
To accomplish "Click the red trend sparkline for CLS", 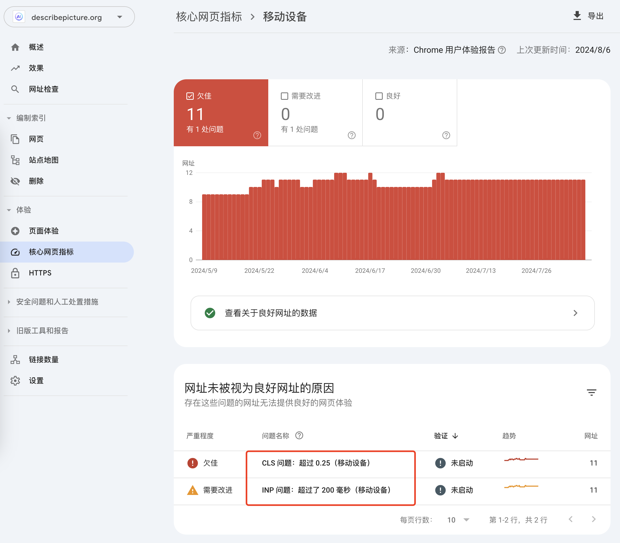I will click(x=521, y=459).
